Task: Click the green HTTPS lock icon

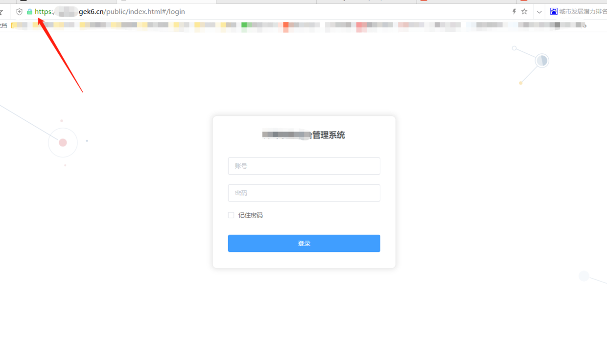Action: coord(30,11)
